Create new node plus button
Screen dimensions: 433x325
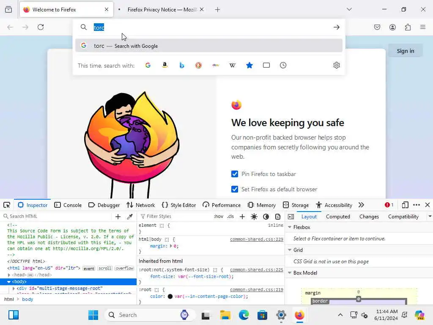coord(118,216)
